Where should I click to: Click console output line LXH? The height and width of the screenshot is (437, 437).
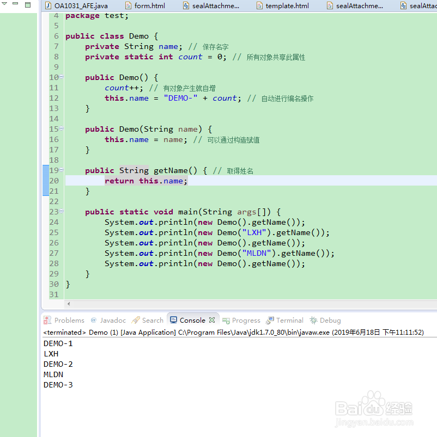[51, 354]
